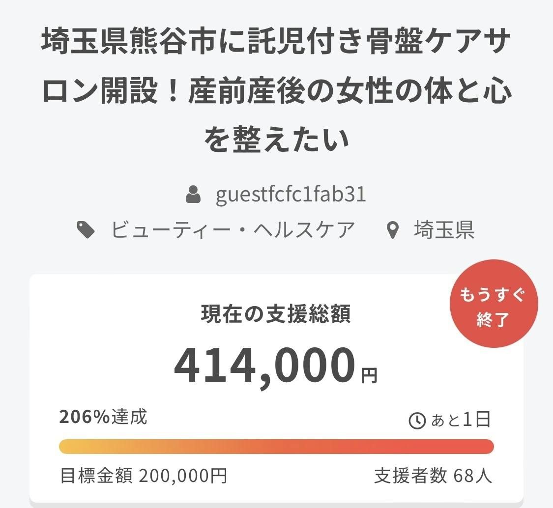This screenshot has height=508, width=553.
Task: Click the small 円 unit after the total
Action: (x=369, y=376)
